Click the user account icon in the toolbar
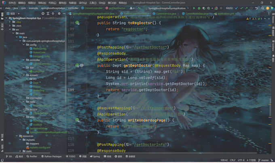 click(x=131, y=8)
